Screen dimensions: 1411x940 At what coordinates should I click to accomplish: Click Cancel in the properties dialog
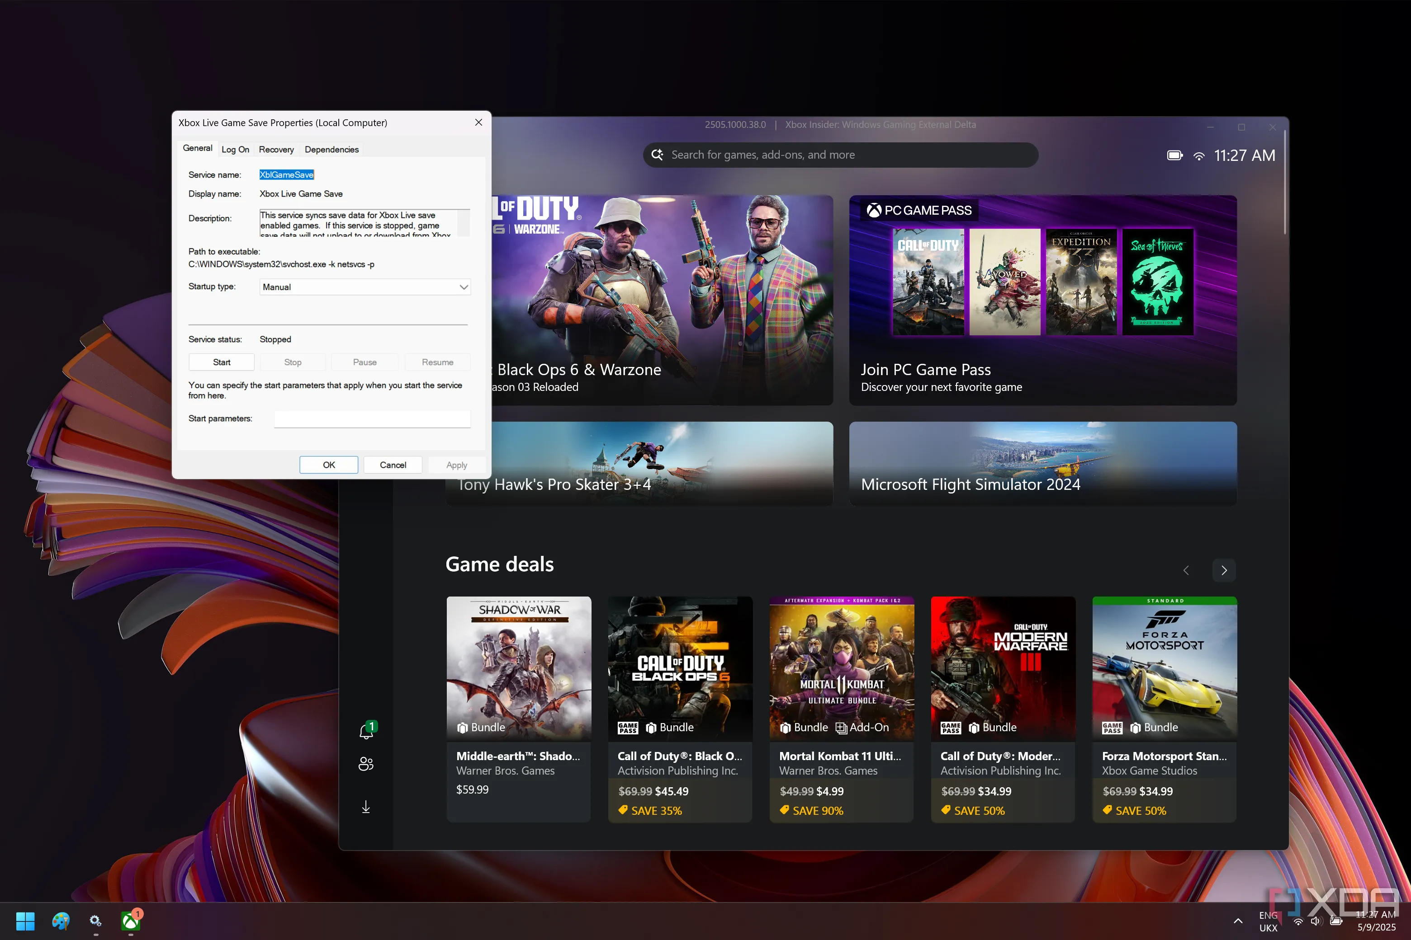(393, 465)
